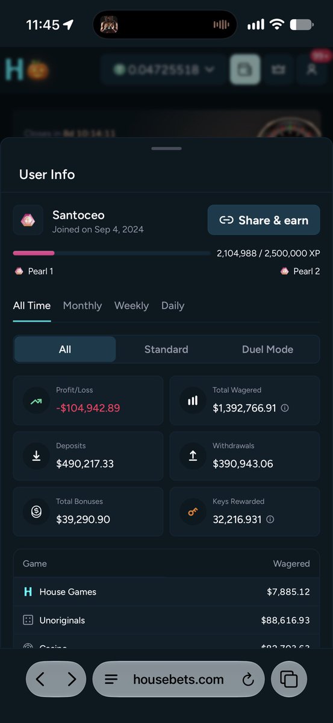Expand the House Games row

166,592
